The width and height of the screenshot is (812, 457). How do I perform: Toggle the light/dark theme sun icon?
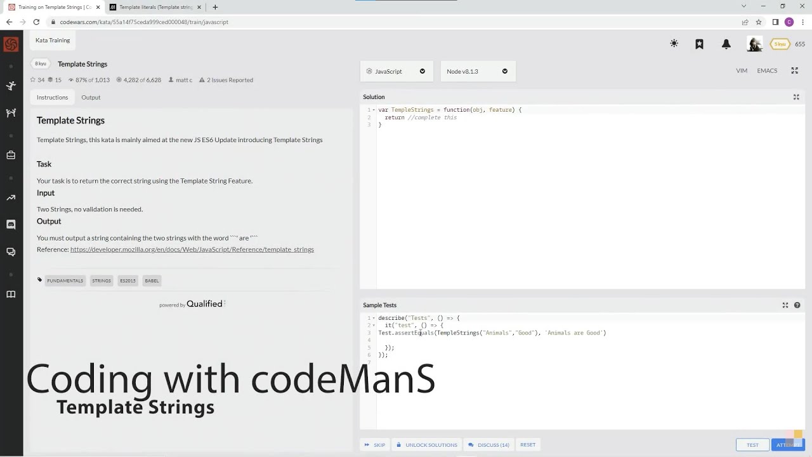(x=674, y=44)
